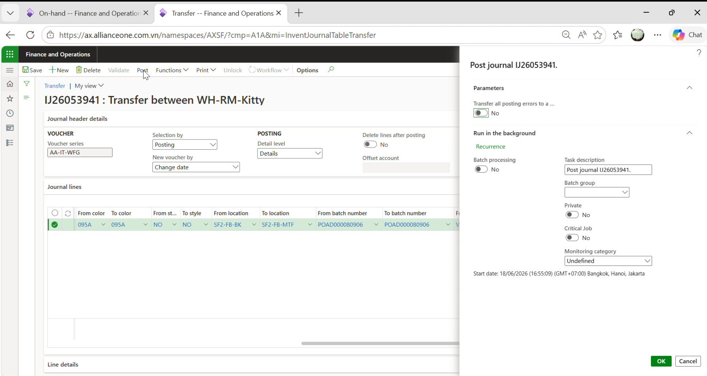Viewport: 707px width, 376px height.
Task: Open the browser profile avatar
Action: coord(637,35)
